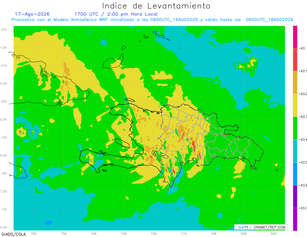The width and height of the screenshot is (307, 237).
Task: Pick the orange legend swatch above -43.2
Action: pyautogui.click(x=295, y=82)
